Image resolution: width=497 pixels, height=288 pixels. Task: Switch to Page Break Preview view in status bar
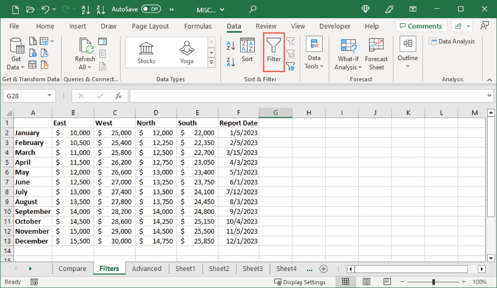click(x=386, y=281)
